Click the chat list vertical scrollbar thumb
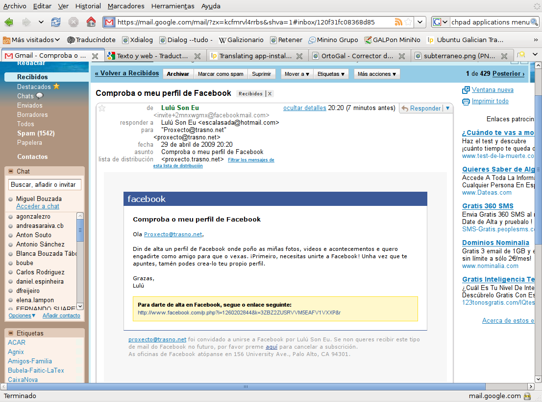542x402 pixels. pyautogui.click(x=80, y=230)
